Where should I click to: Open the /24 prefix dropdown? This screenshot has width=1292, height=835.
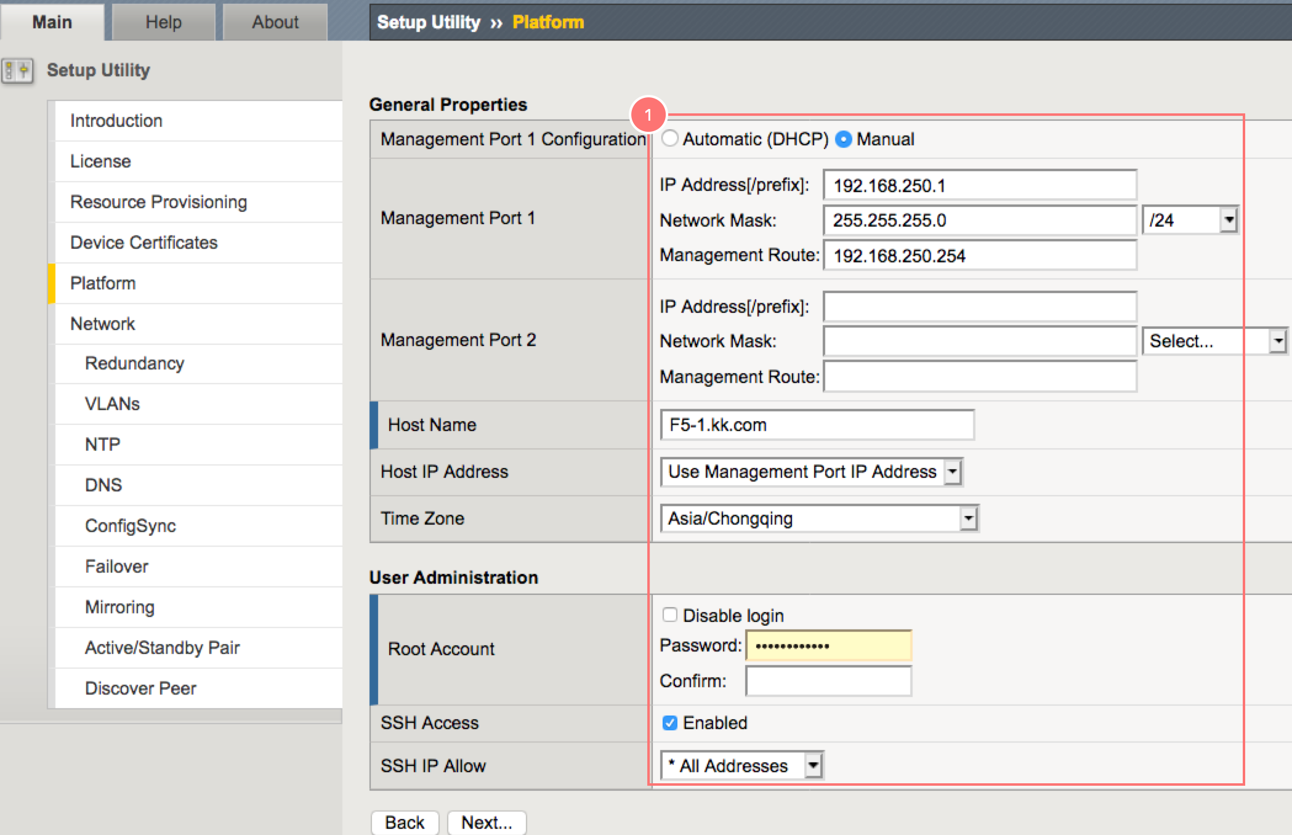coord(1190,220)
